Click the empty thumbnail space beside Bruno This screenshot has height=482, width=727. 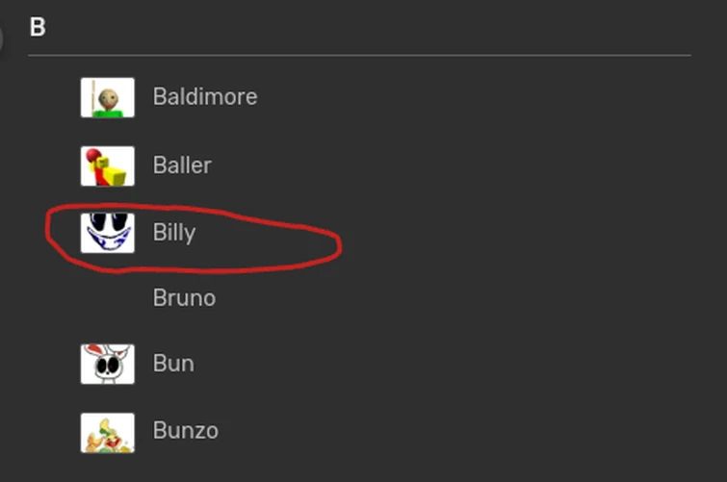pos(107,298)
